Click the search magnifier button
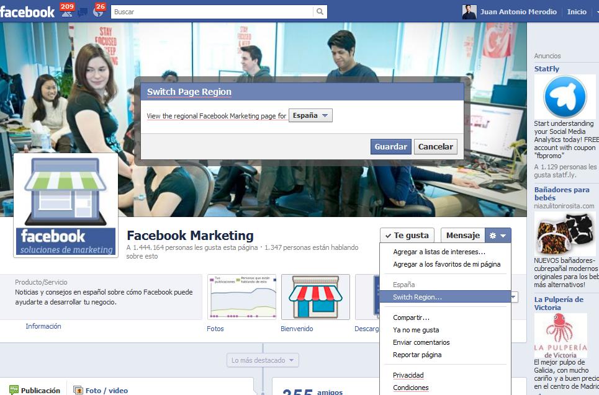The image size is (599, 395). 320,12
